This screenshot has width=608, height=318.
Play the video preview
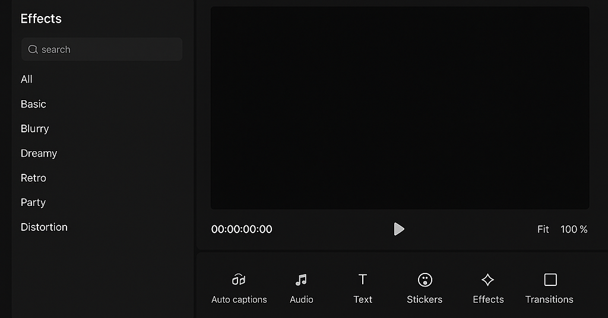coord(398,229)
